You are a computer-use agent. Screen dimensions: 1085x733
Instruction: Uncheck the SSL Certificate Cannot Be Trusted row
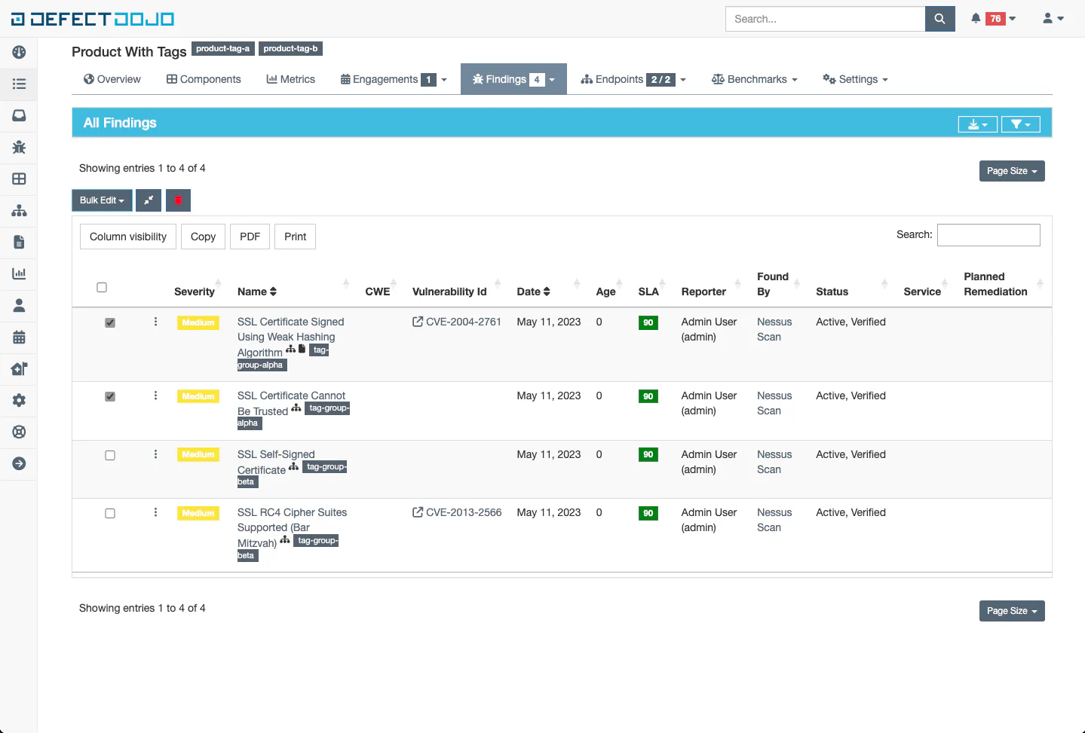click(110, 396)
